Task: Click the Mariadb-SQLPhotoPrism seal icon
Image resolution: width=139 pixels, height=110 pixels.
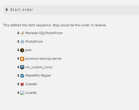Action: (22, 33)
